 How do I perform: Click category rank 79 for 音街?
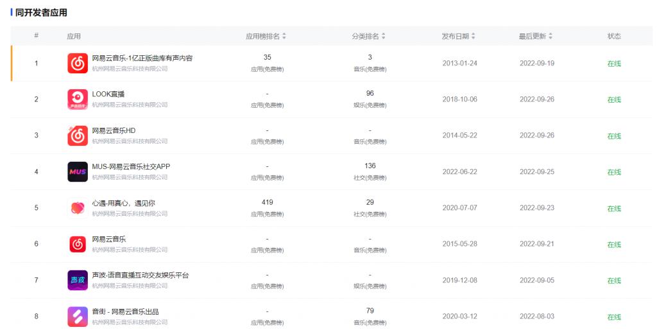pos(370,311)
